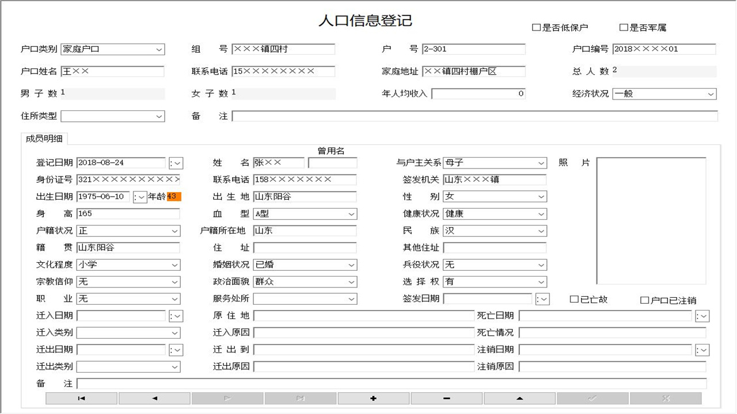Open the 户口类别 dropdown
Viewport: 737px width, 414px height.
click(159, 49)
